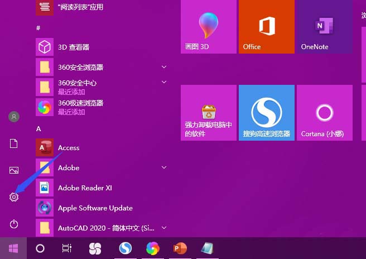Image resolution: width=366 pixels, height=259 pixels.
Task: Select Adobe Reader XI label
Action: (85, 188)
